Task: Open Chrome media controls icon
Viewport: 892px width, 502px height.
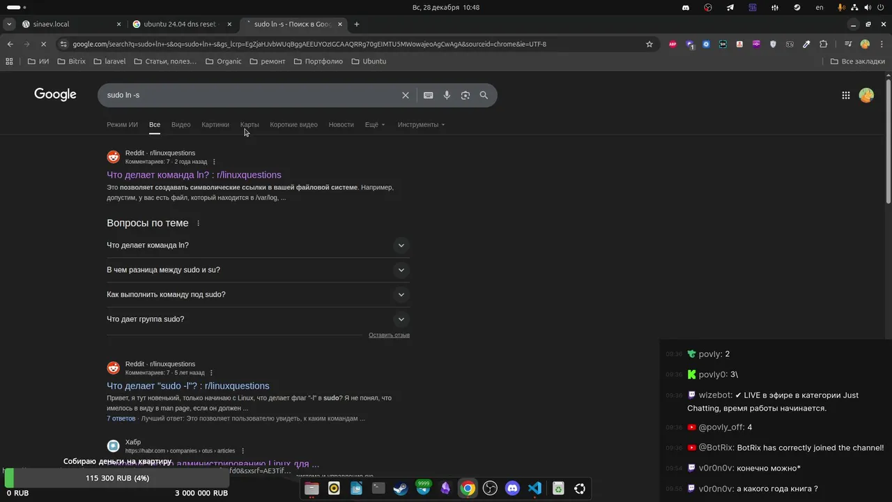Action: pyautogui.click(x=848, y=44)
